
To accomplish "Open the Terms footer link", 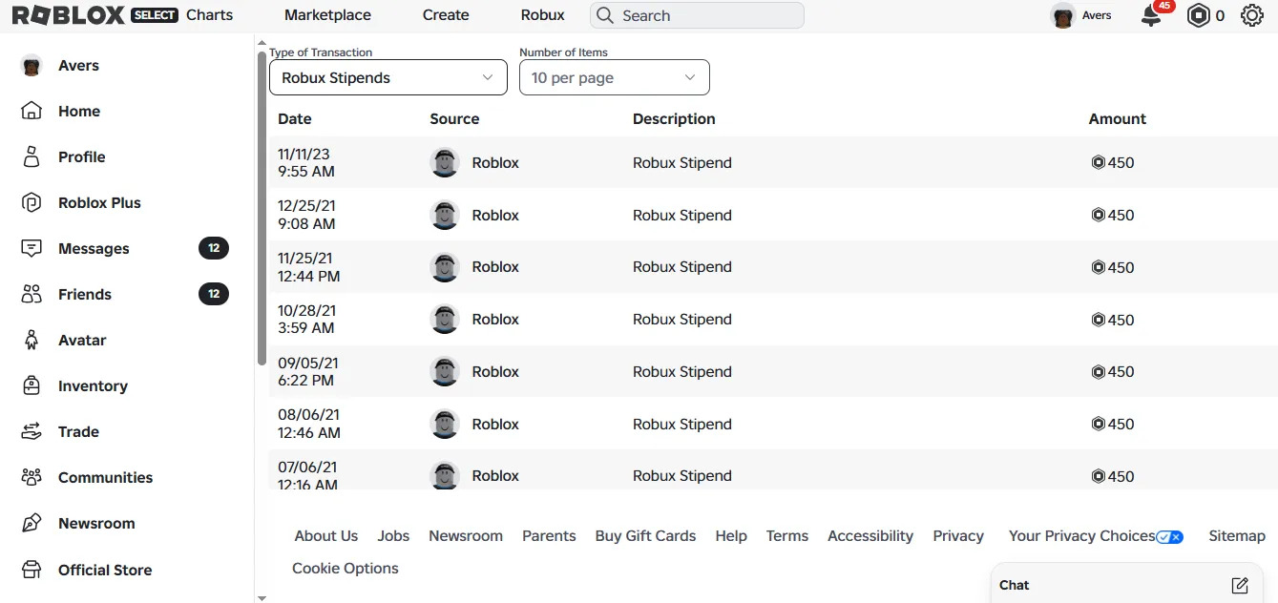I will pos(787,536).
